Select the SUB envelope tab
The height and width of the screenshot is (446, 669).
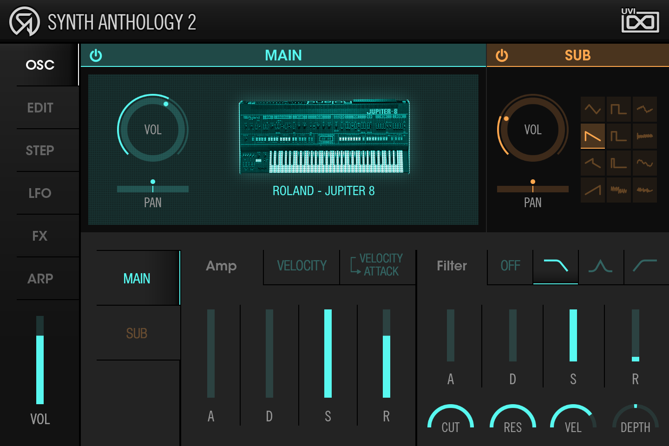pyautogui.click(x=138, y=333)
